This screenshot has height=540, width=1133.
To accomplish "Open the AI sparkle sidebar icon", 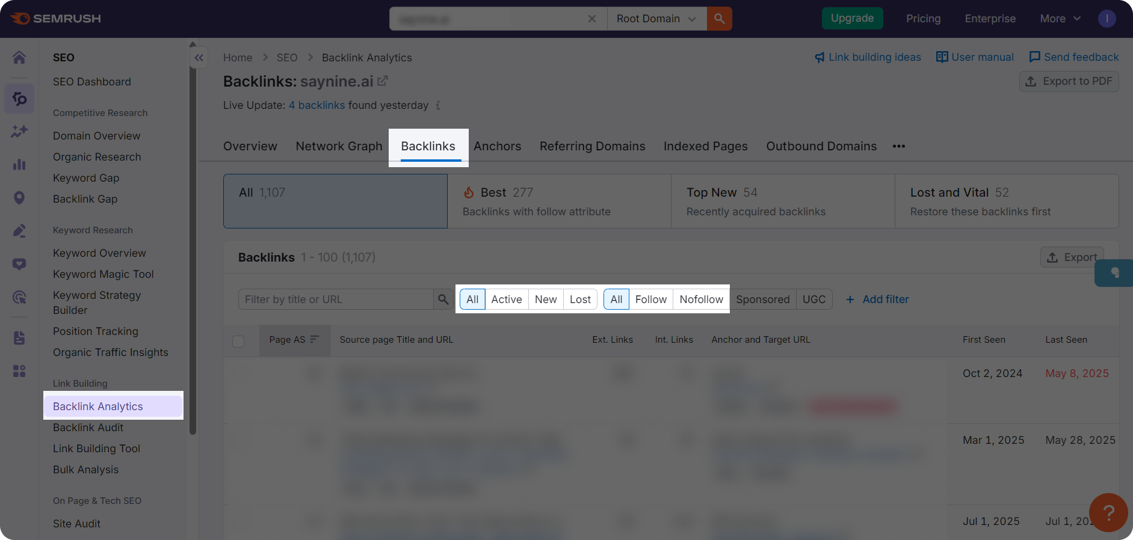I will (19, 131).
